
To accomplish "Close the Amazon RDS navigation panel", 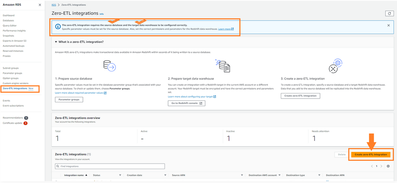I will pos(40,5).
